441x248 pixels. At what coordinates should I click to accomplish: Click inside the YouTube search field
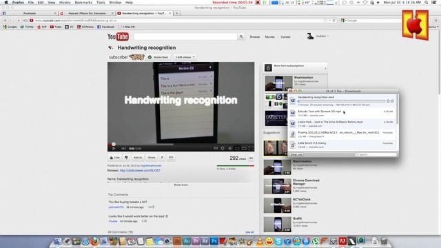185,37
